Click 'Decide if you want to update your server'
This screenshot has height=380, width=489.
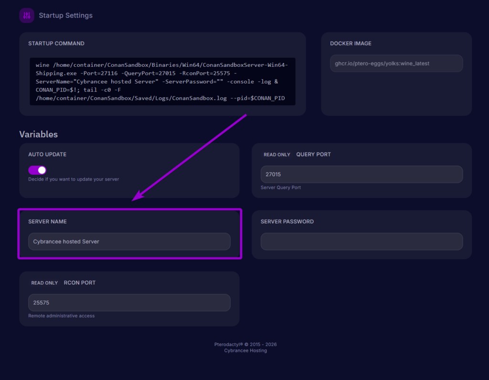tap(74, 179)
